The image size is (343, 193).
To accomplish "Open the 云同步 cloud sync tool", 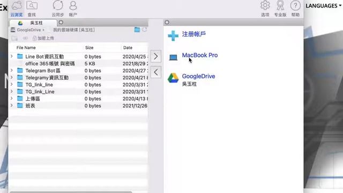I will coord(58,9).
